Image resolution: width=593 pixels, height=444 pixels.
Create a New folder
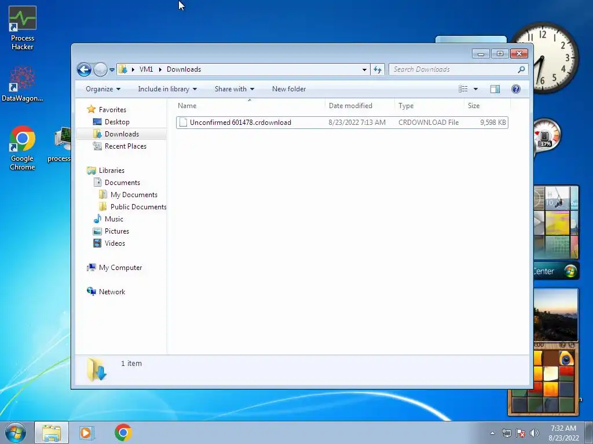(289, 89)
